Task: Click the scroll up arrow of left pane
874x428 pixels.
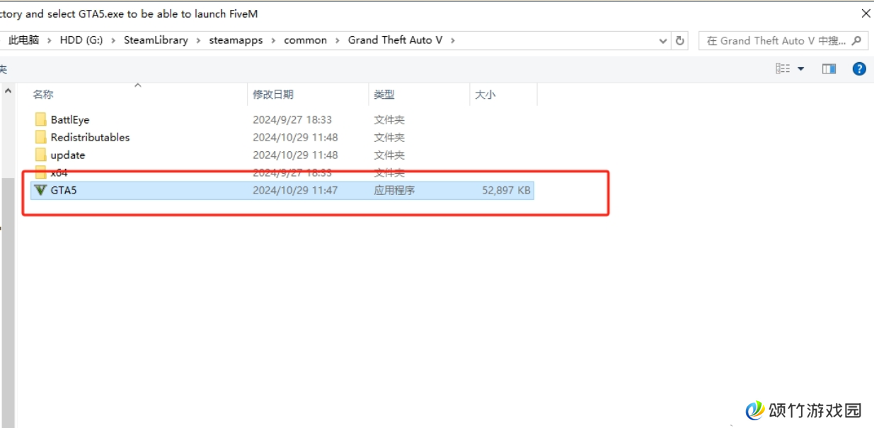Action: click(8, 91)
